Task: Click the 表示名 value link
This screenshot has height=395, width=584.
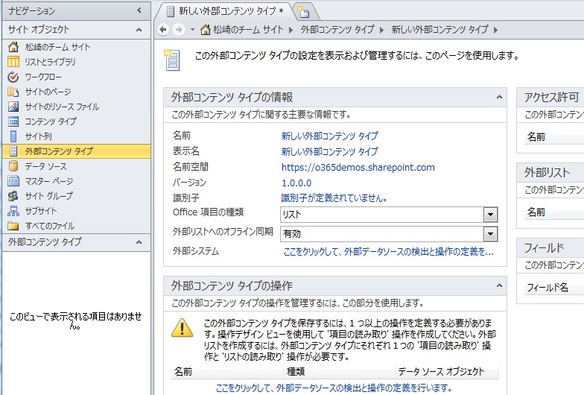Action: [329, 151]
